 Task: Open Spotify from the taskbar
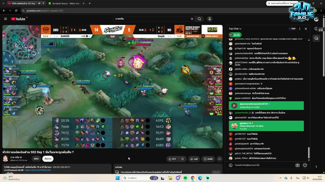(x=185, y=178)
